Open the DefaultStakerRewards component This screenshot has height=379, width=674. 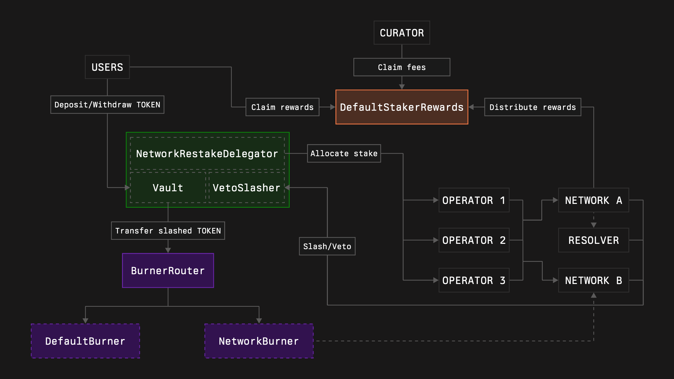click(x=402, y=107)
